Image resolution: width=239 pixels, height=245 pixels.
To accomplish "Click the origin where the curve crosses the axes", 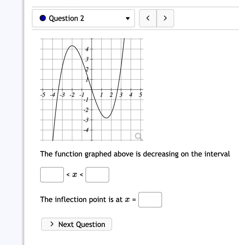I will coord(92,90).
